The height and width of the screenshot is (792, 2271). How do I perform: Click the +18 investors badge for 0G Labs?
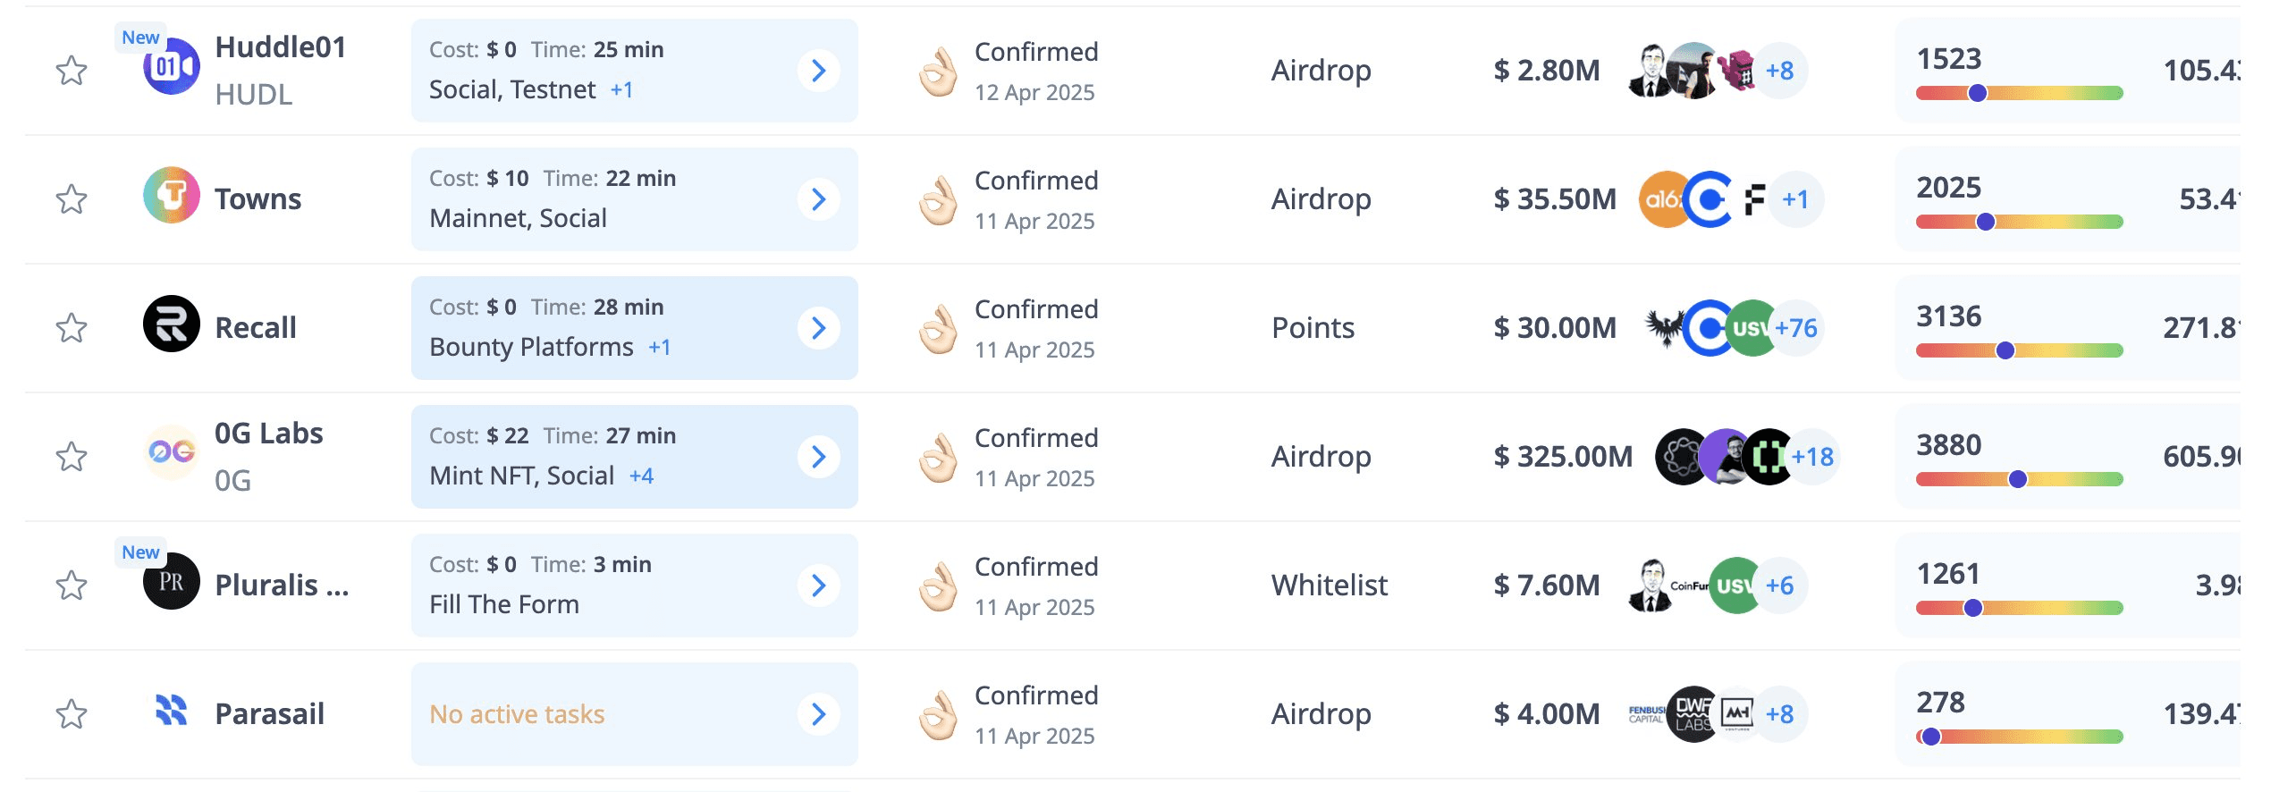click(1813, 457)
